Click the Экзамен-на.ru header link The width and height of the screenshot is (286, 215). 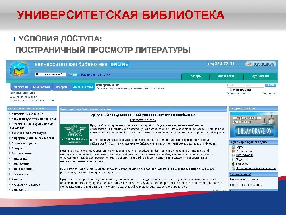pos(240,174)
